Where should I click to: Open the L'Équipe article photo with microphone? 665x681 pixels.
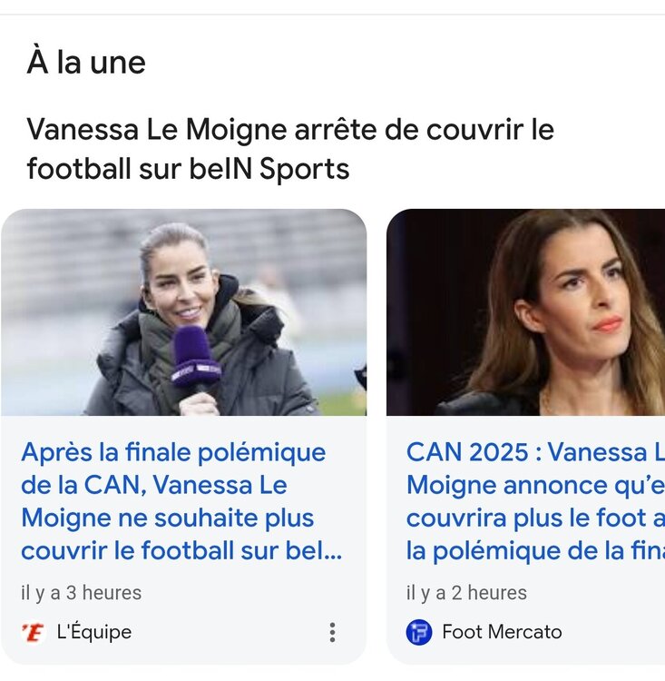click(183, 312)
